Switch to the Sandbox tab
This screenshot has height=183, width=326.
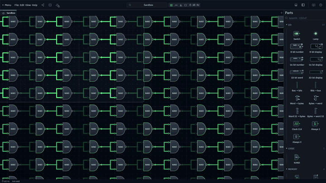[9, 13]
